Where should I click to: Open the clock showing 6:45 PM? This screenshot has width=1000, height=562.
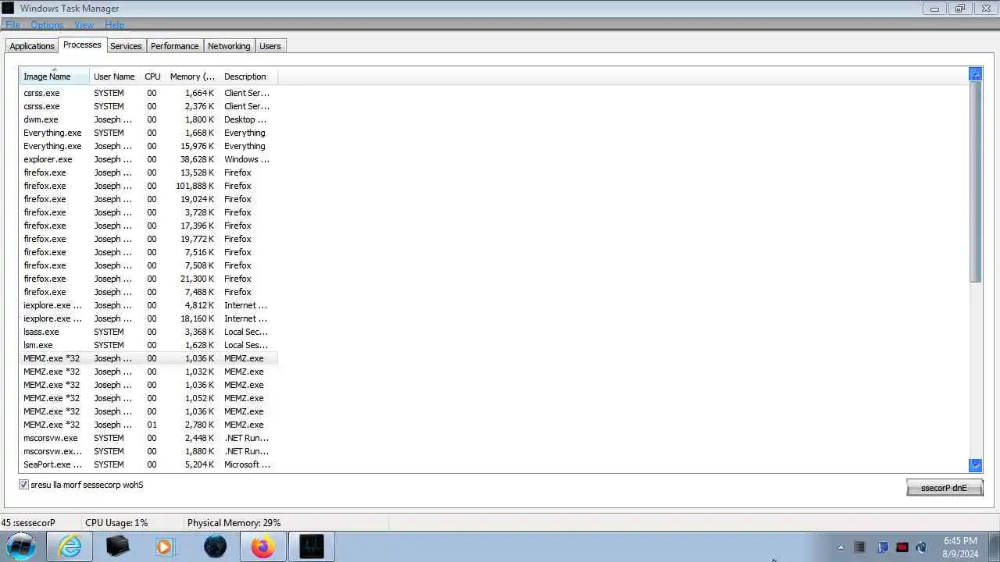pyautogui.click(x=960, y=547)
